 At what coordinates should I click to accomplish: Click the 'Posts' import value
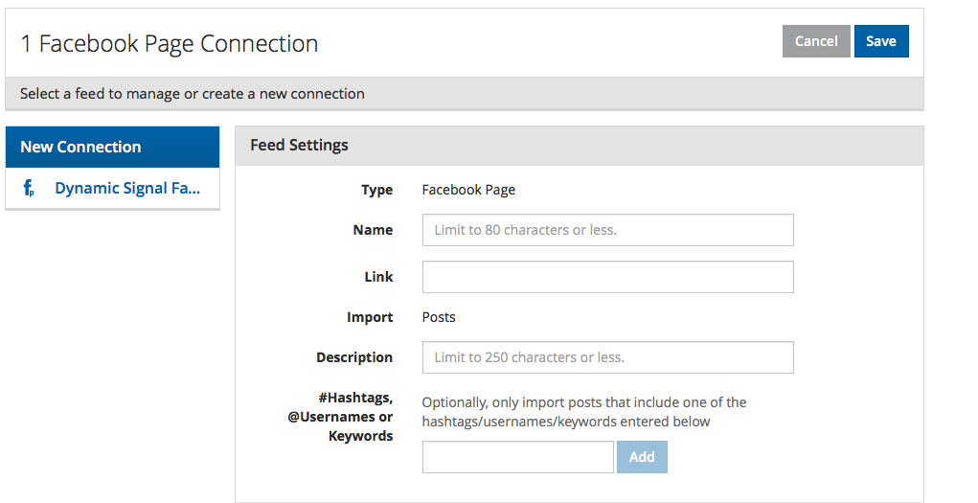click(439, 317)
